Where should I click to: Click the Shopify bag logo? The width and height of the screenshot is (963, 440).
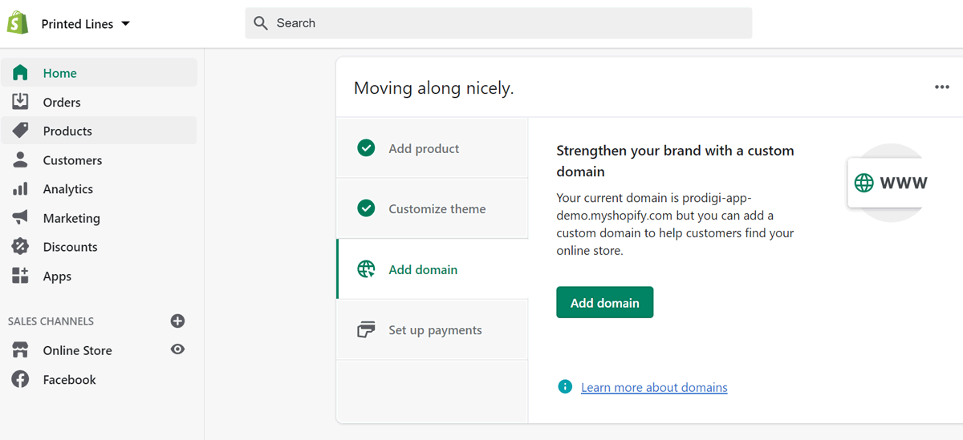[x=17, y=23]
